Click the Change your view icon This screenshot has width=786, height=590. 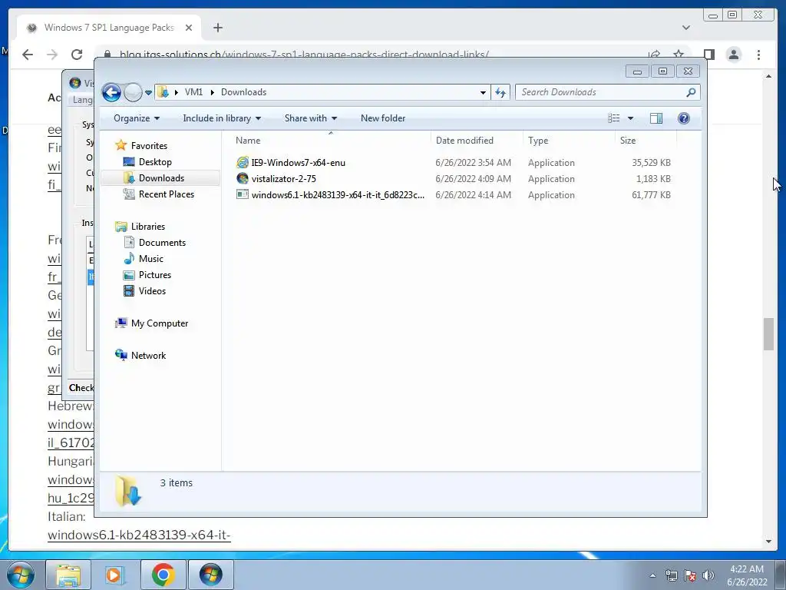(613, 118)
